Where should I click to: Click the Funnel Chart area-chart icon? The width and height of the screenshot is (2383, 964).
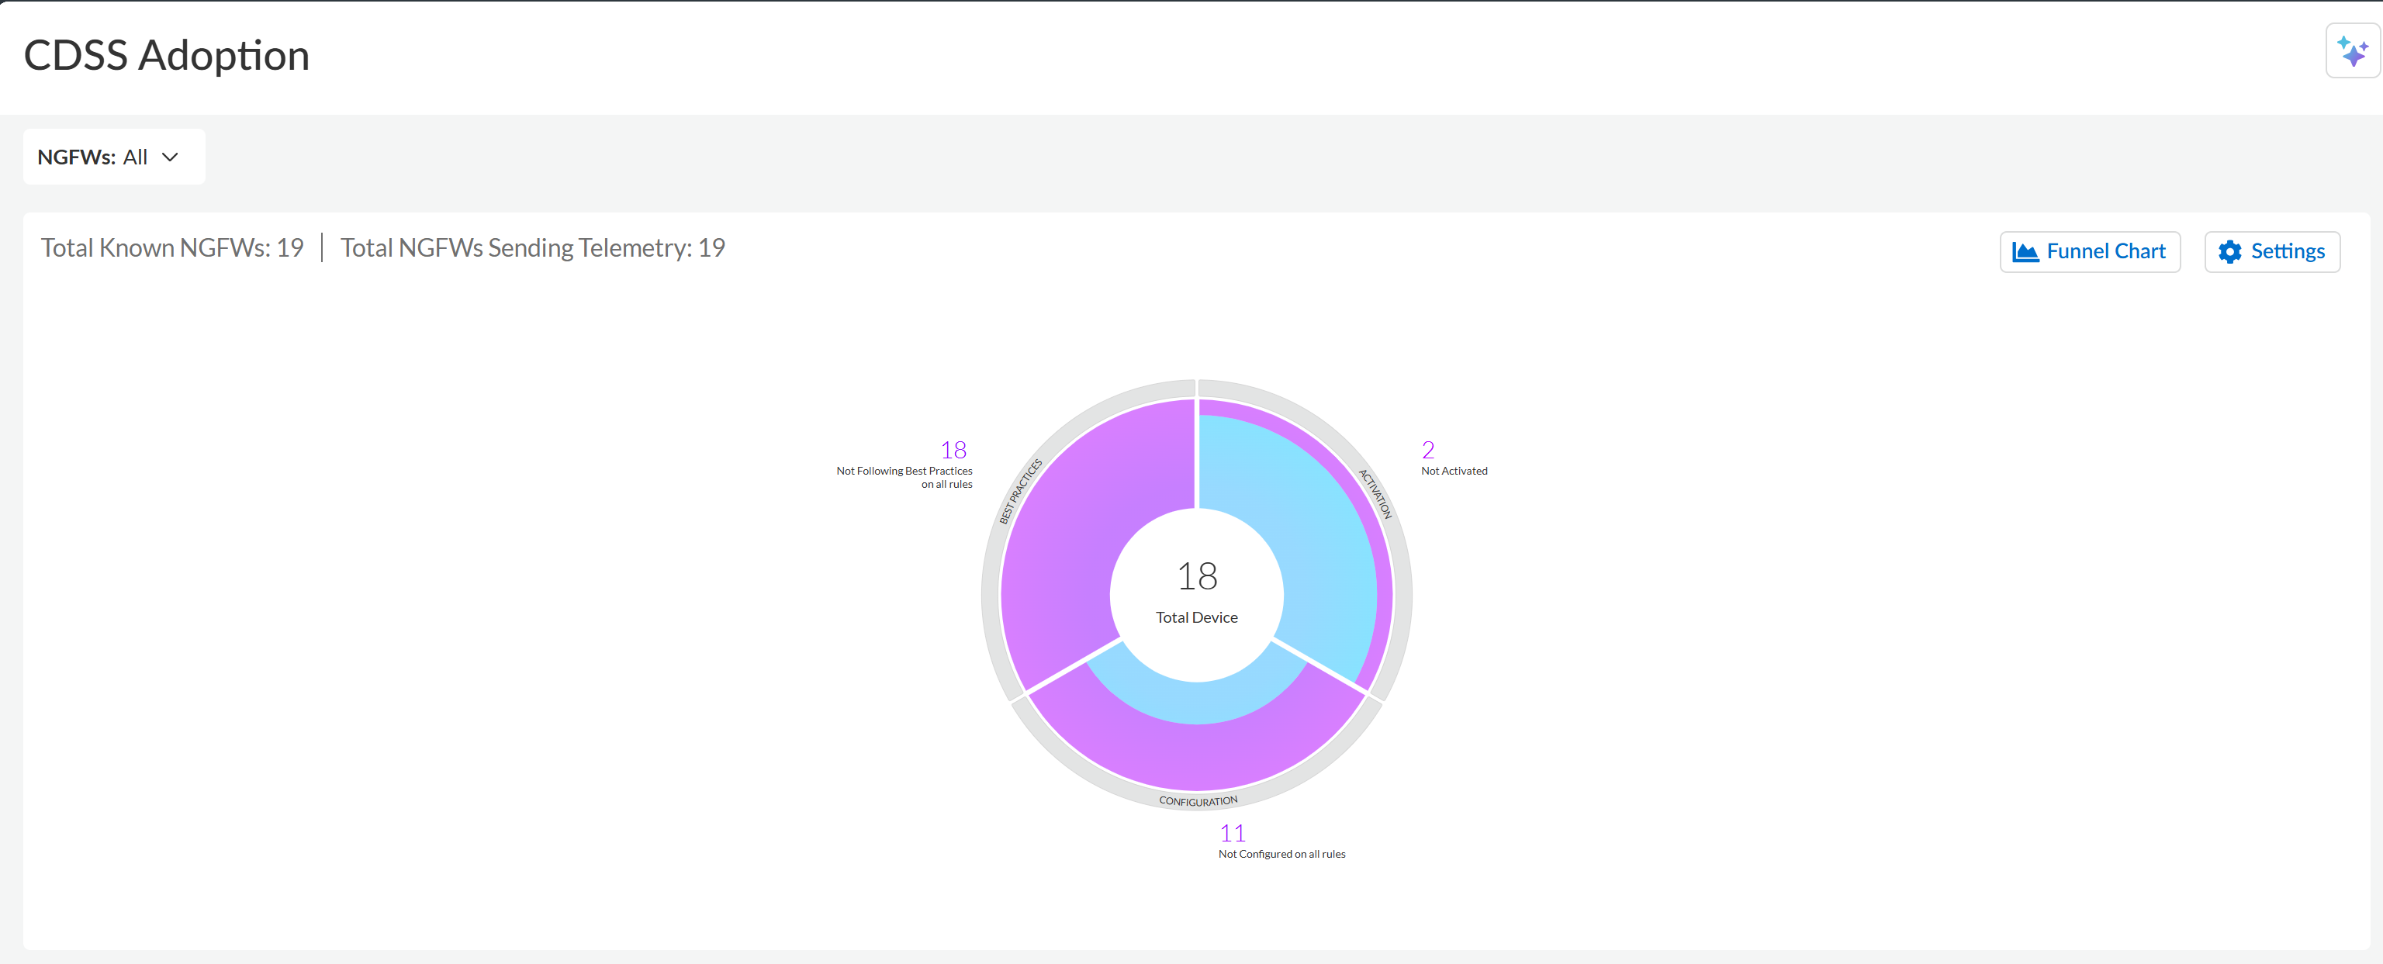point(2025,251)
